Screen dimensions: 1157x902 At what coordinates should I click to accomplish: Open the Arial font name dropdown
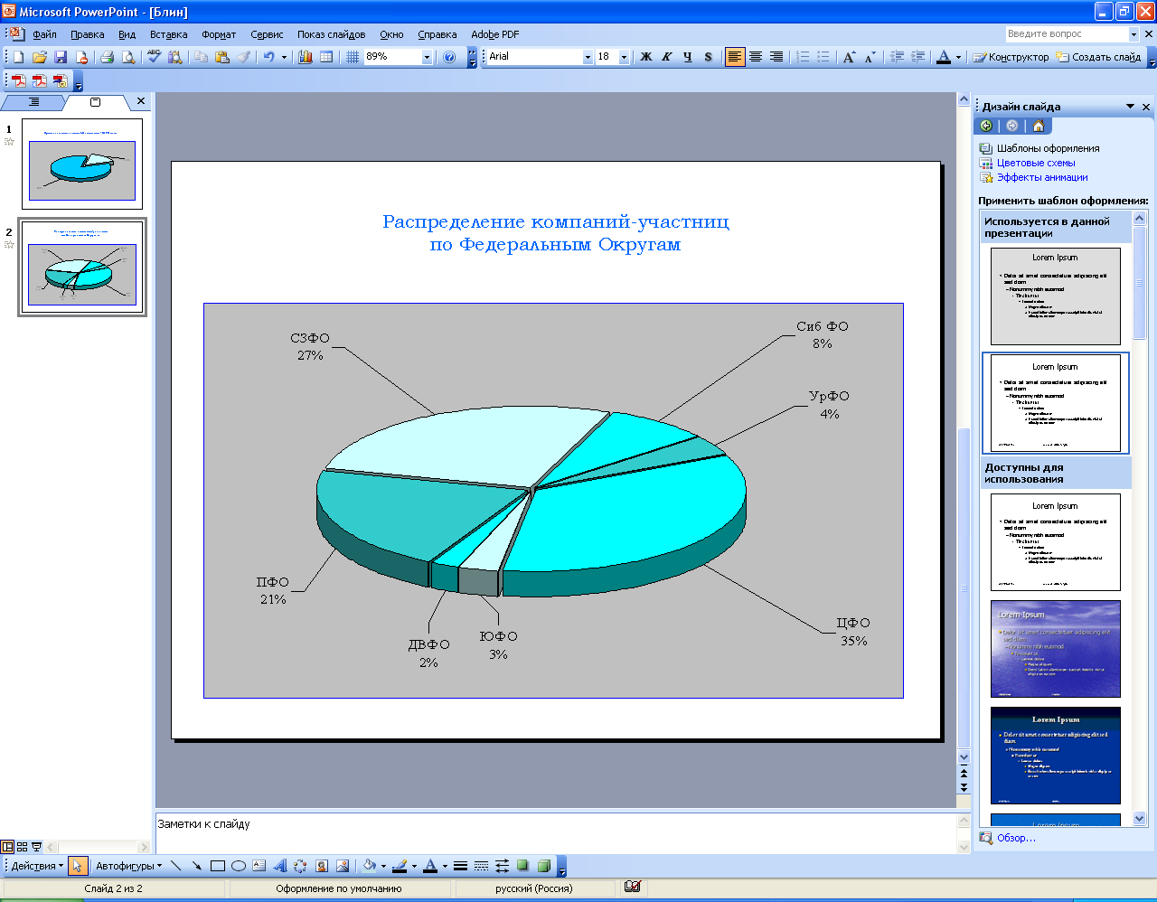(x=588, y=57)
